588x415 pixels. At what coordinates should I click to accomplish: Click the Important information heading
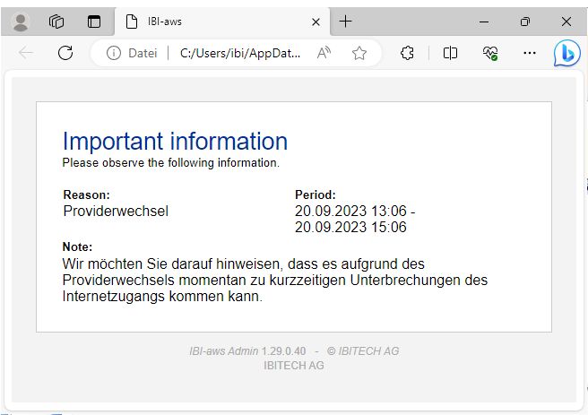pyautogui.click(x=175, y=141)
